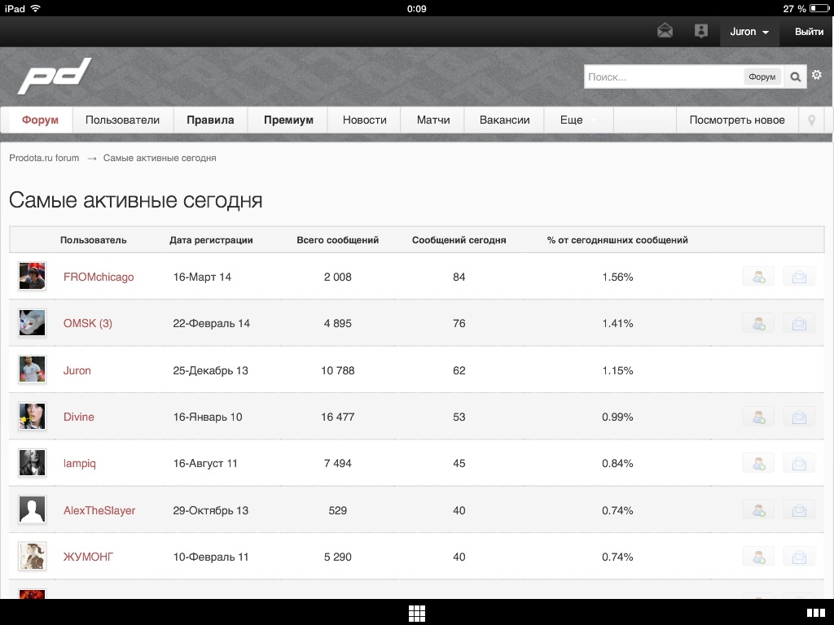This screenshot has height=625, width=834.
Task: Open the iPad grid apps icon at bottom
Action: tap(417, 613)
